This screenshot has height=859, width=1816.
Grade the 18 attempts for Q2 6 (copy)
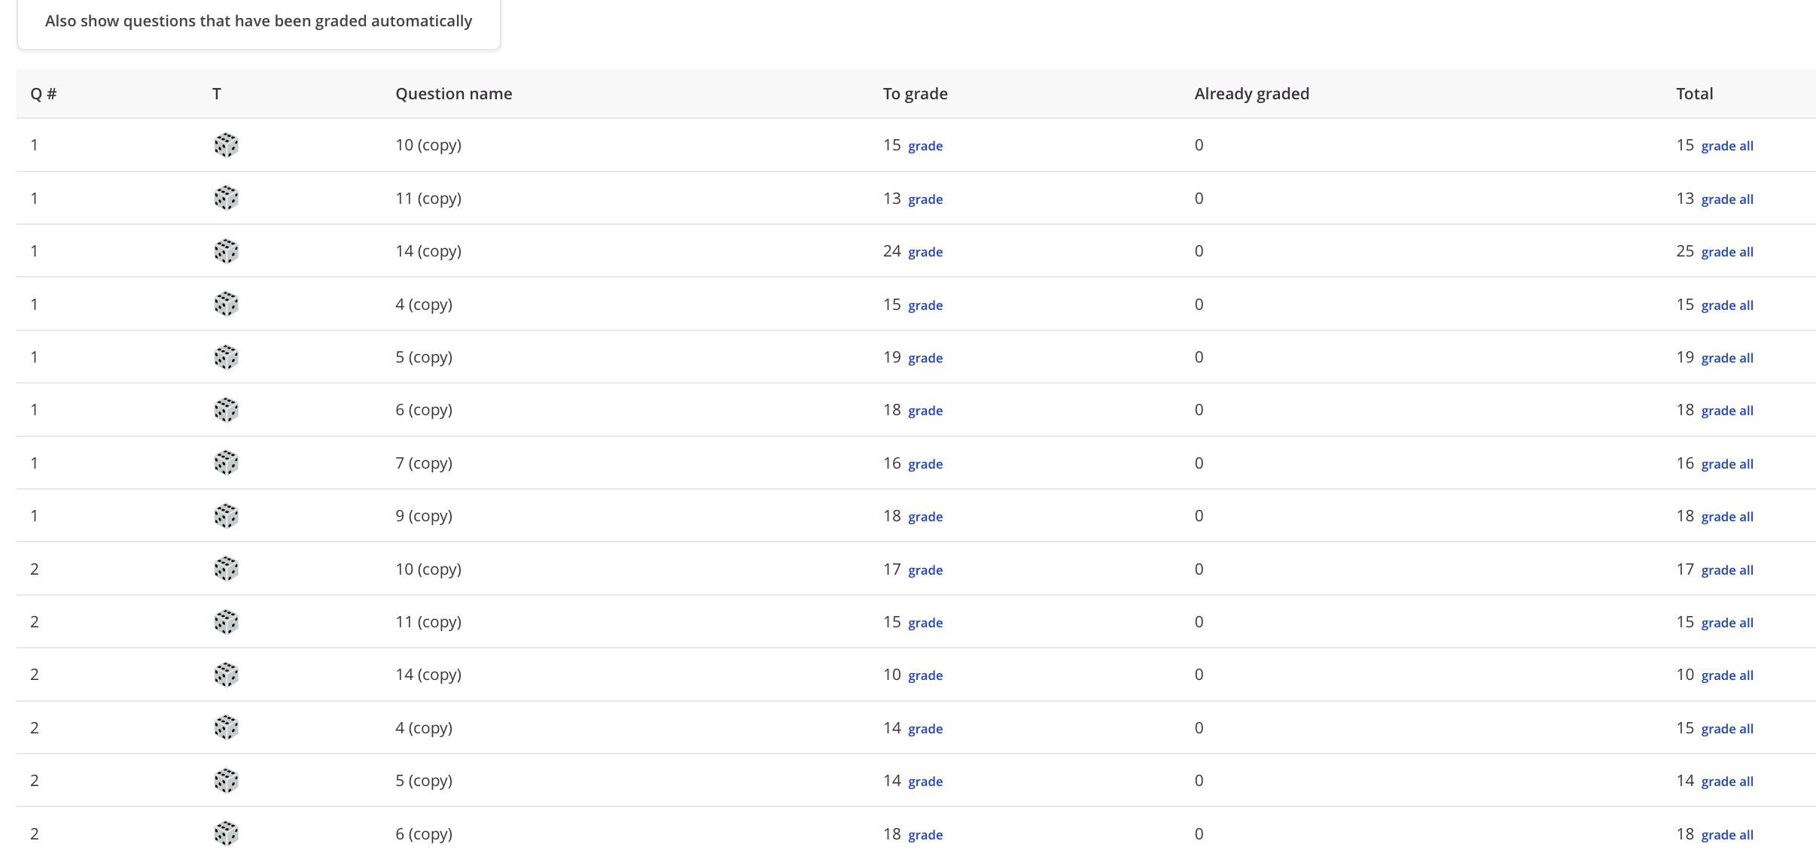(x=925, y=835)
